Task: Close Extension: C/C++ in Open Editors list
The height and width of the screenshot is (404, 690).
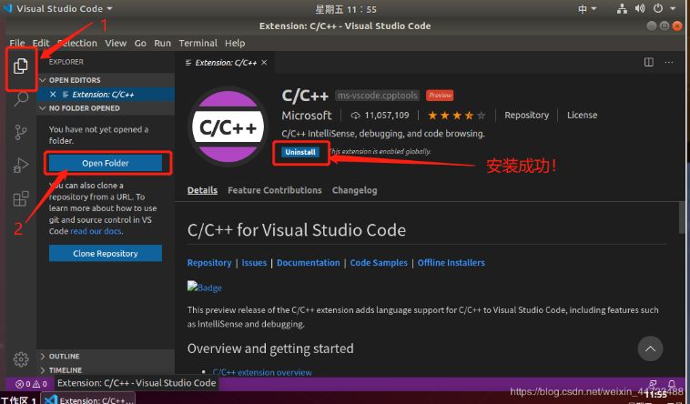Action: pos(53,95)
